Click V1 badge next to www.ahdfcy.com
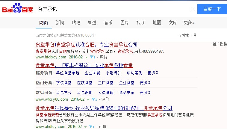The image size is (227, 133). (x=92, y=126)
